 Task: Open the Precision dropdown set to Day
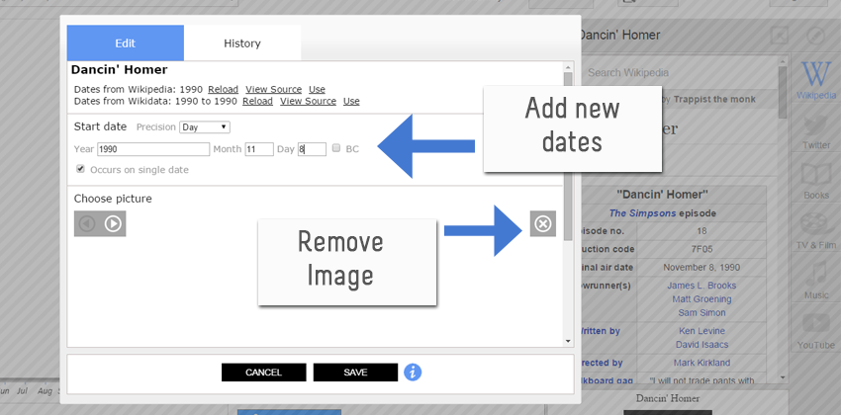[205, 126]
